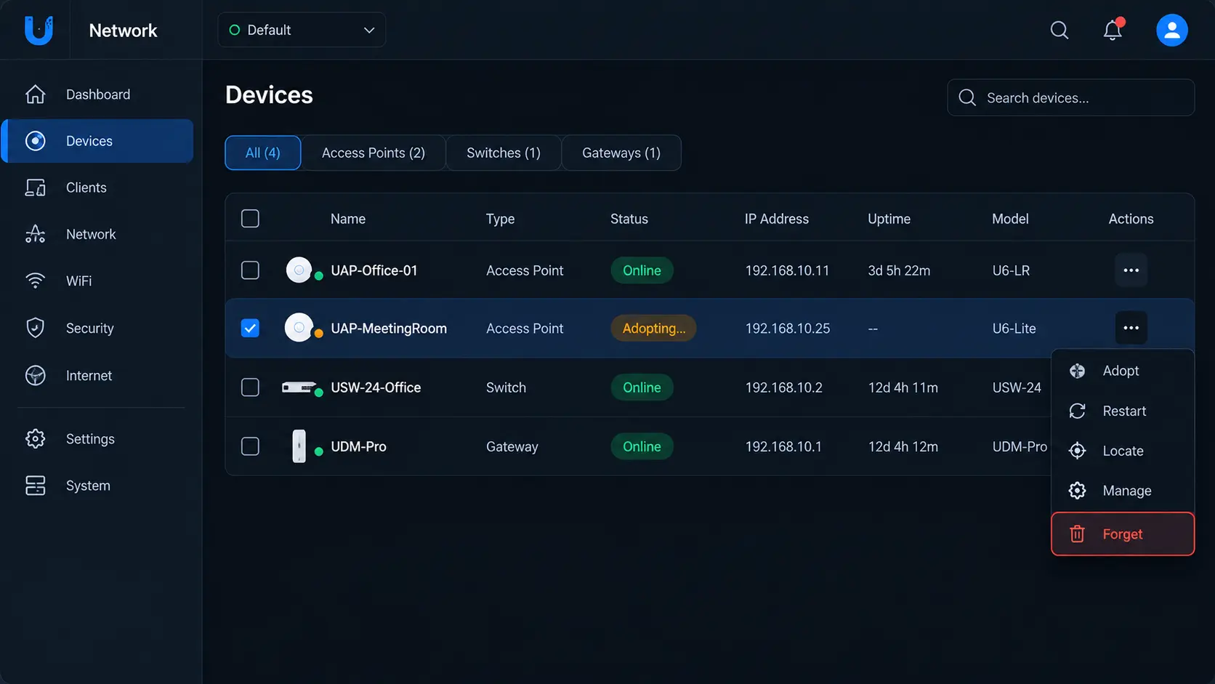Click the Restart arrows icon
Viewport: 1215px width, 684px height.
[1077, 411]
